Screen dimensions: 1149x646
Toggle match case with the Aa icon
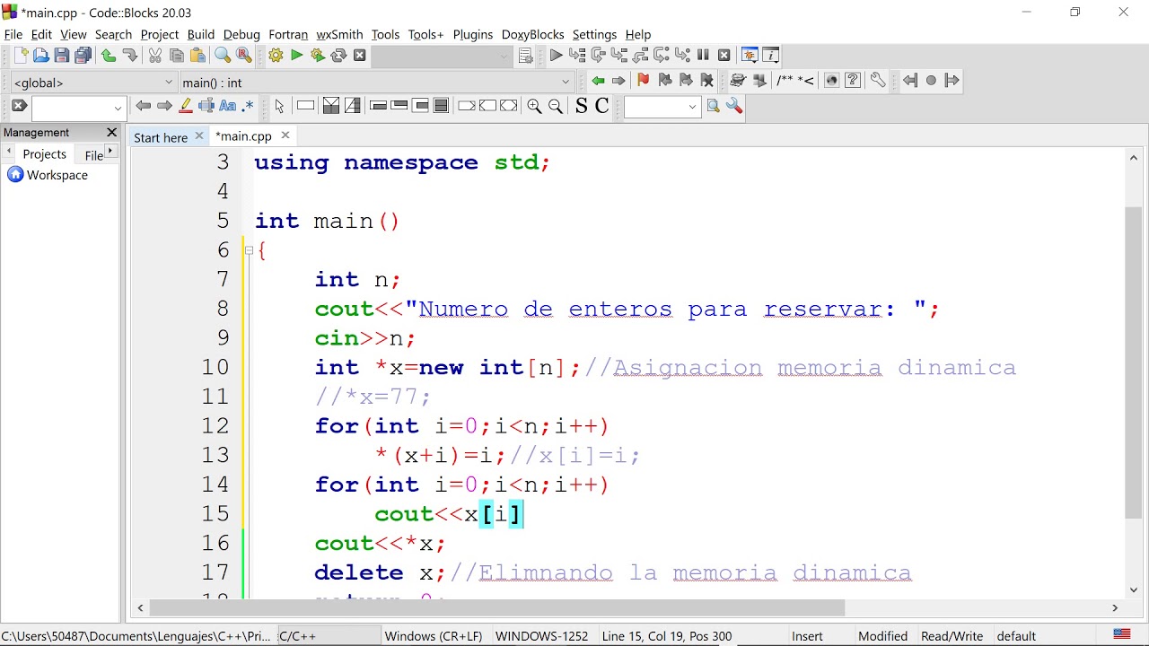(x=228, y=106)
